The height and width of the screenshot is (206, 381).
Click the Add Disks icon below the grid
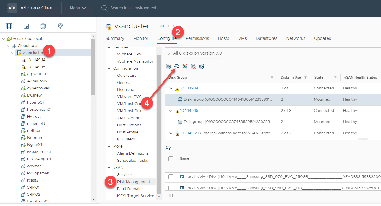pyautogui.click(x=168, y=147)
